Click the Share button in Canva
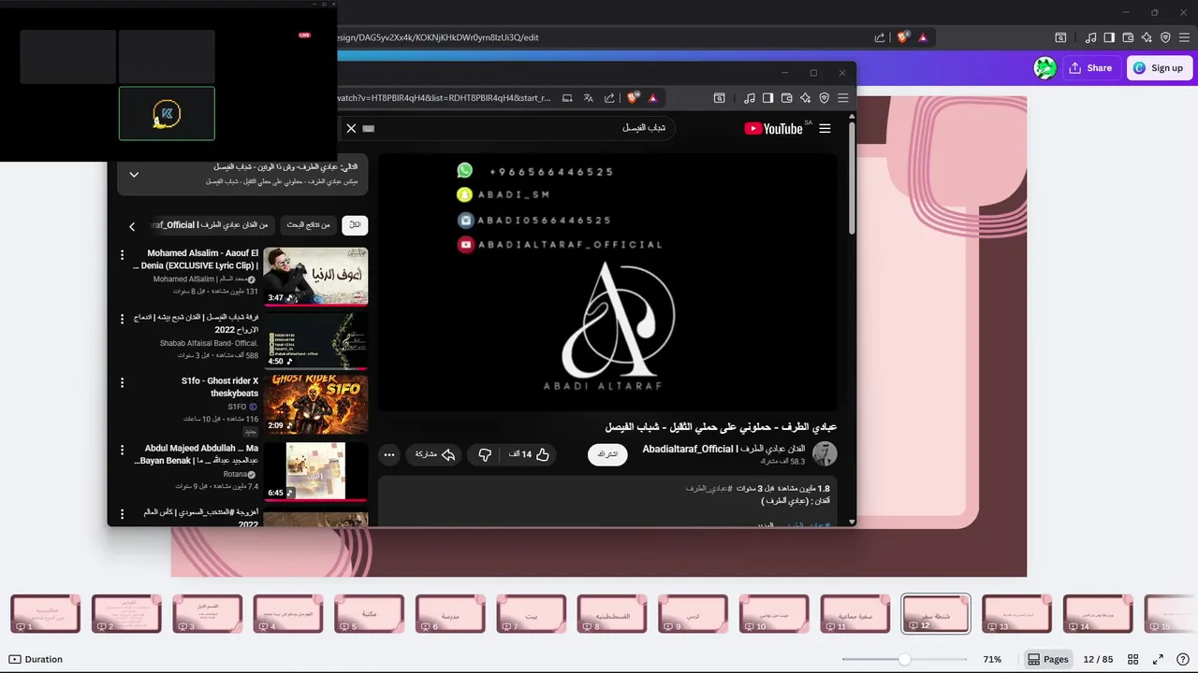Image resolution: width=1198 pixels, height=673 pixels. [x=1090, y=67]
